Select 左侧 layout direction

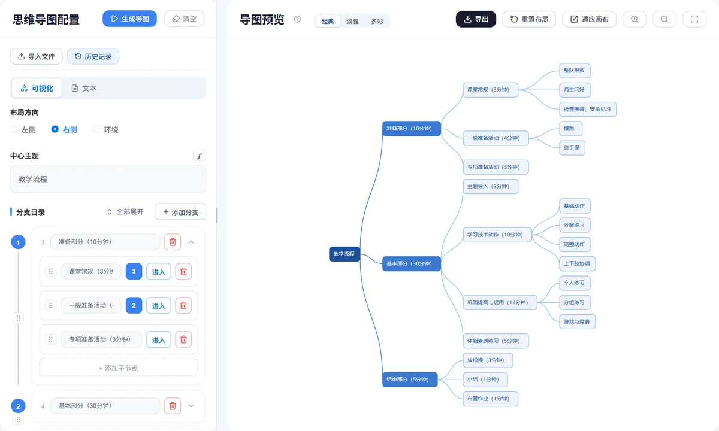pos(23,129)
